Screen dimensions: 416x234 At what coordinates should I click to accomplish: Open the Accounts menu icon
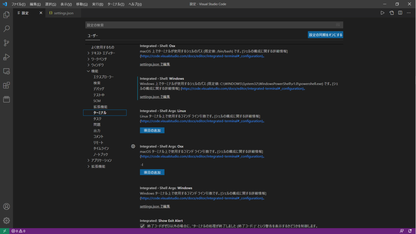click(6, 207)
